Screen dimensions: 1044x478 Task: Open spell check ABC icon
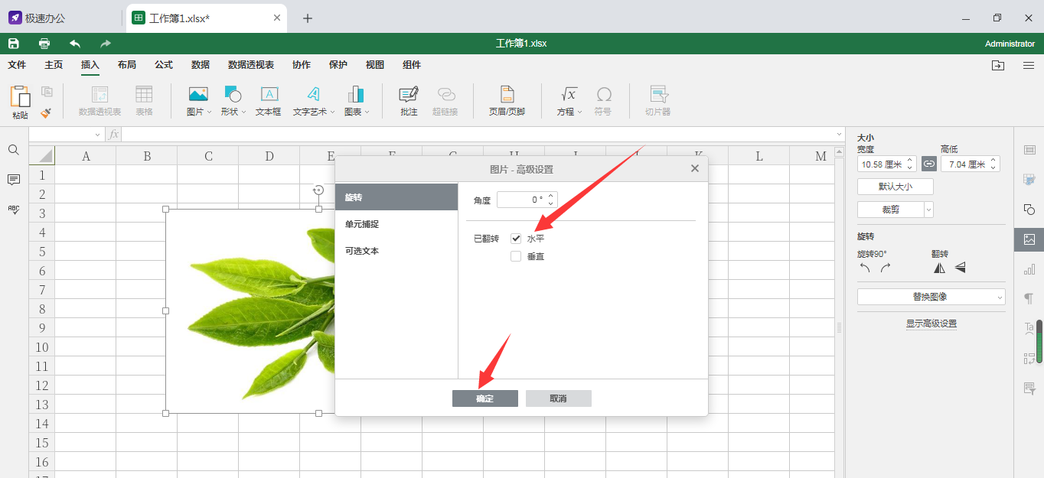click(14, 210)
